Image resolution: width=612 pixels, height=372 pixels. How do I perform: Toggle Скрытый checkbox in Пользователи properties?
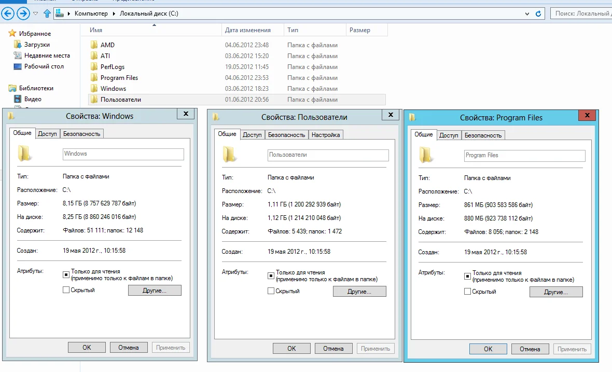271,291
